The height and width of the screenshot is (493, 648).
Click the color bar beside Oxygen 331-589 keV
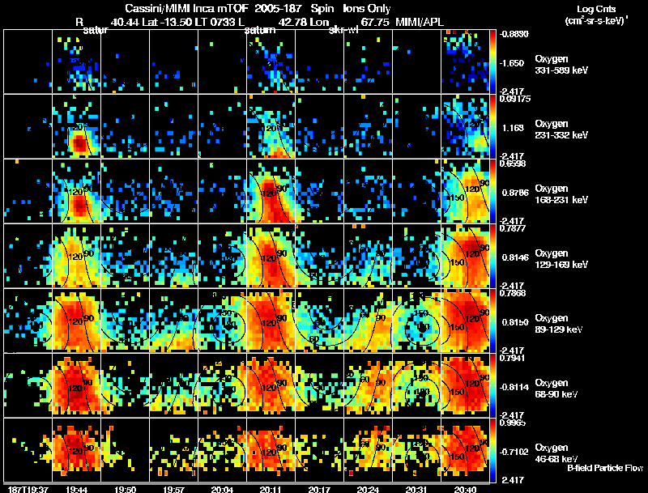tap(492, 62)
